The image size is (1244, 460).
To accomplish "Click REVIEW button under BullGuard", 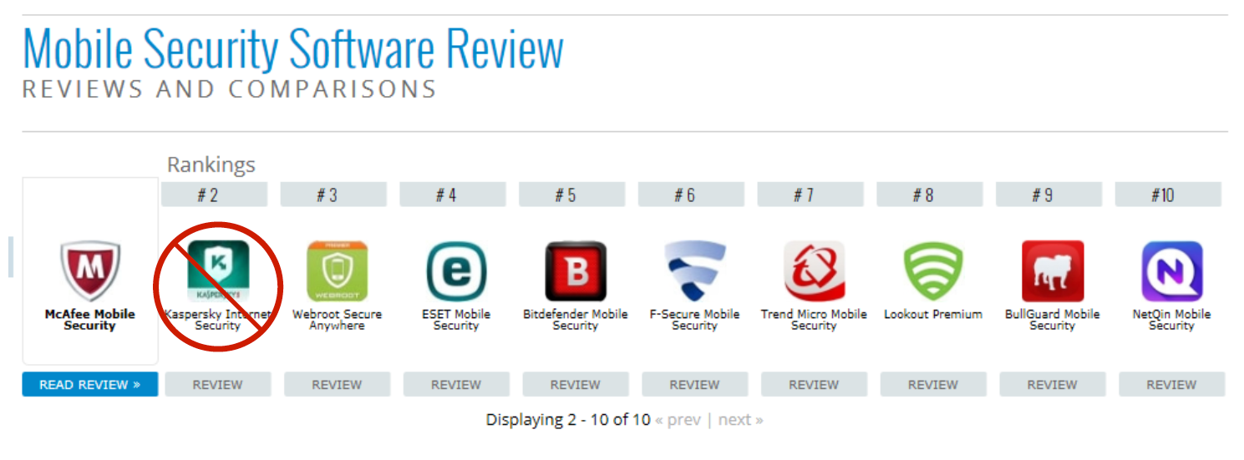I will pyautogui.click(x=1053, y=385).
